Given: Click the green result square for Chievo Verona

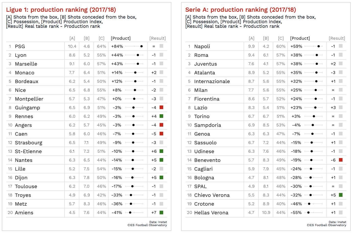Looking at the screenshot, I should 341,195.
